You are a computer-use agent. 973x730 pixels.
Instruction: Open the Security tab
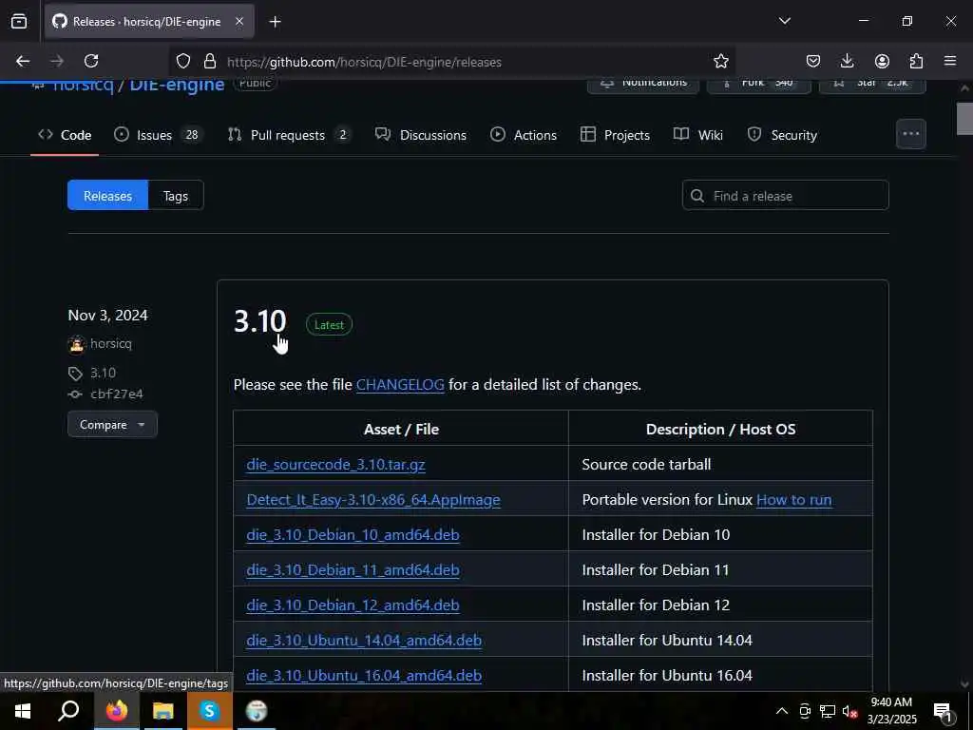782,135
